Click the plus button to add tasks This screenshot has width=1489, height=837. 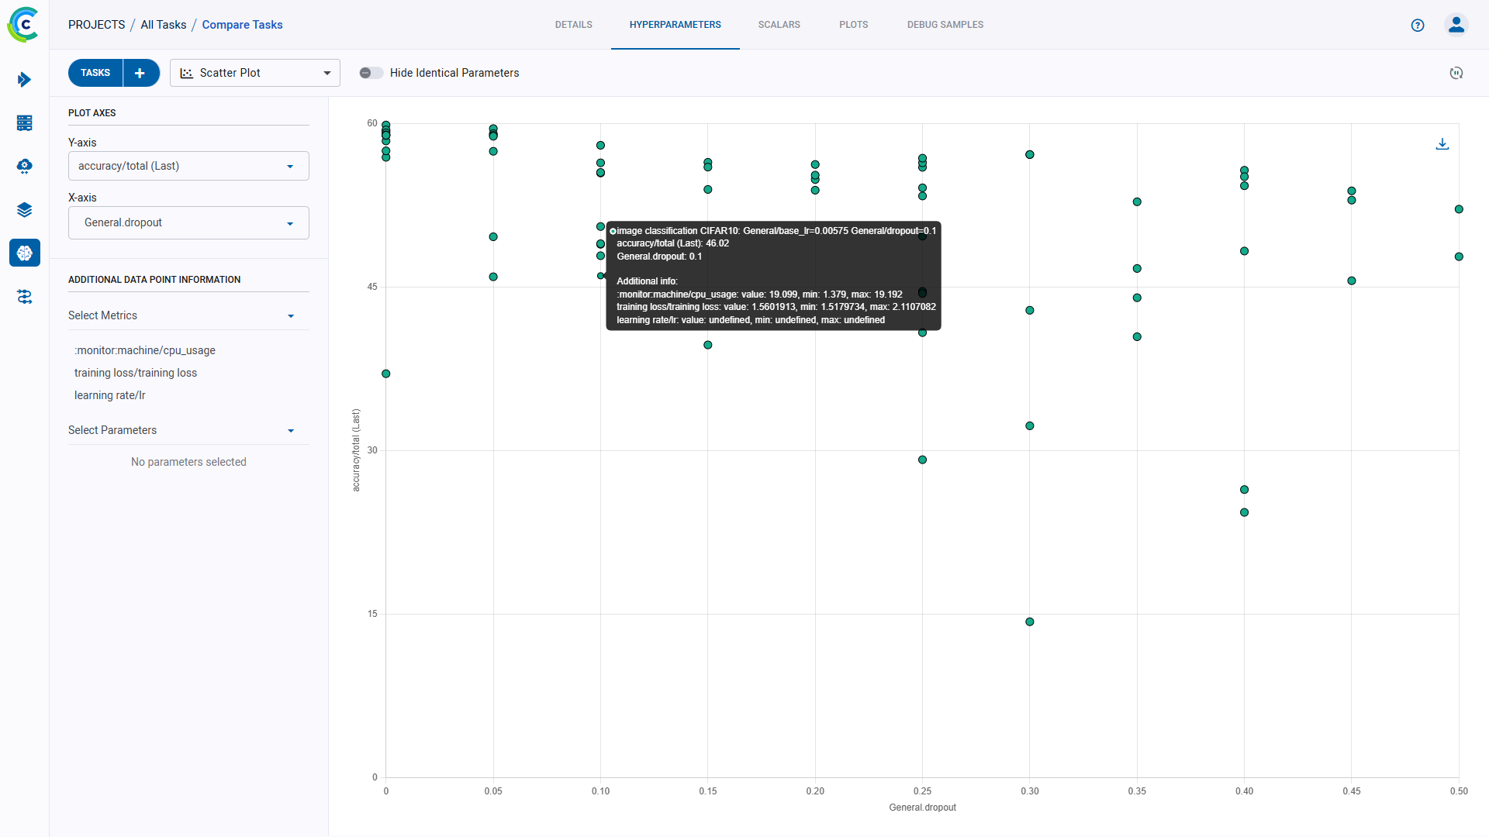tap(140, 72)
